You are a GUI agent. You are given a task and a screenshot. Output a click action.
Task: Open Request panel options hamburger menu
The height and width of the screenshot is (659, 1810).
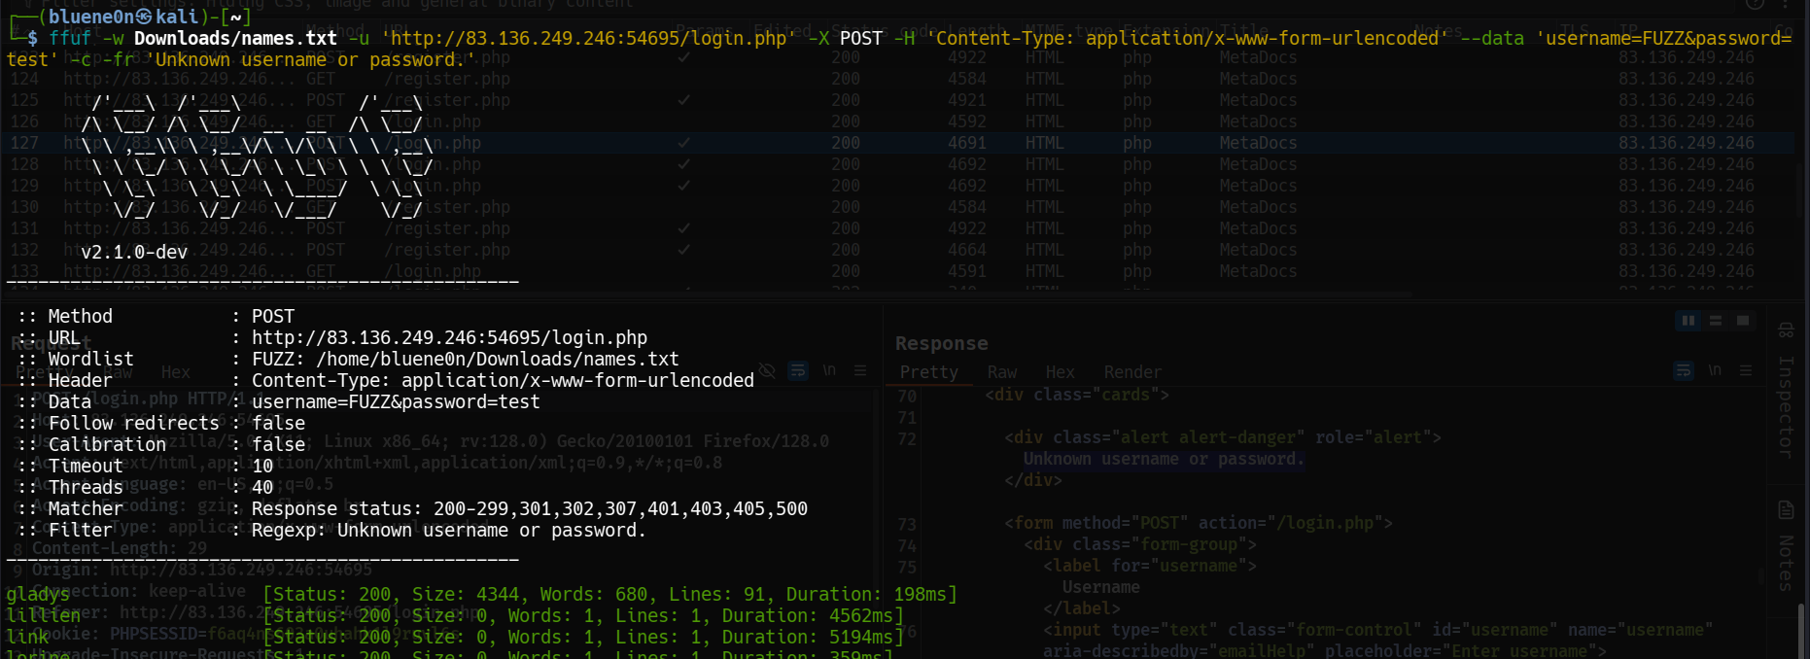(860, 370)
